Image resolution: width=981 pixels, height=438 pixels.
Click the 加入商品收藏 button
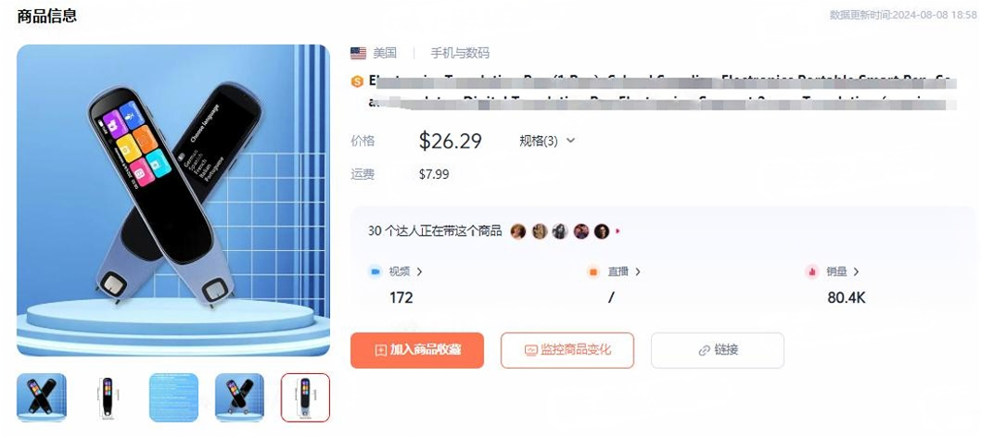pos(416,350)
